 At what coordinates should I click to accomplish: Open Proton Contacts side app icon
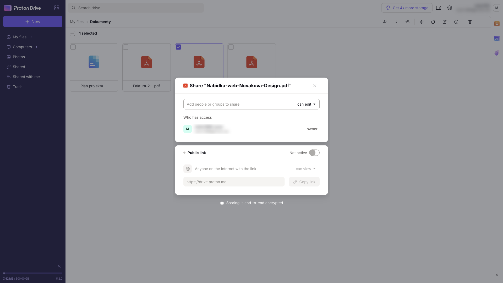pyautogui.click(x=497, y=24)
